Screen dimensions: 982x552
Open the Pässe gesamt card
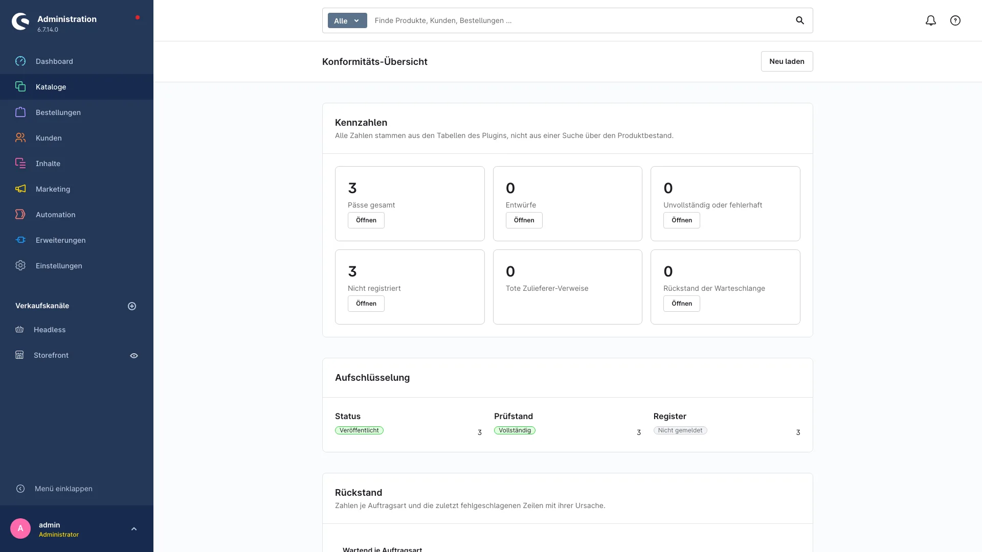366,220
